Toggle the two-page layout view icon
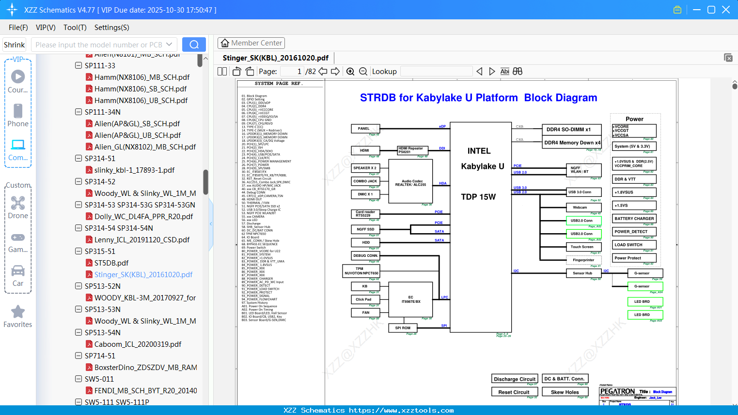Screen dimensions: 738x415 222,72
